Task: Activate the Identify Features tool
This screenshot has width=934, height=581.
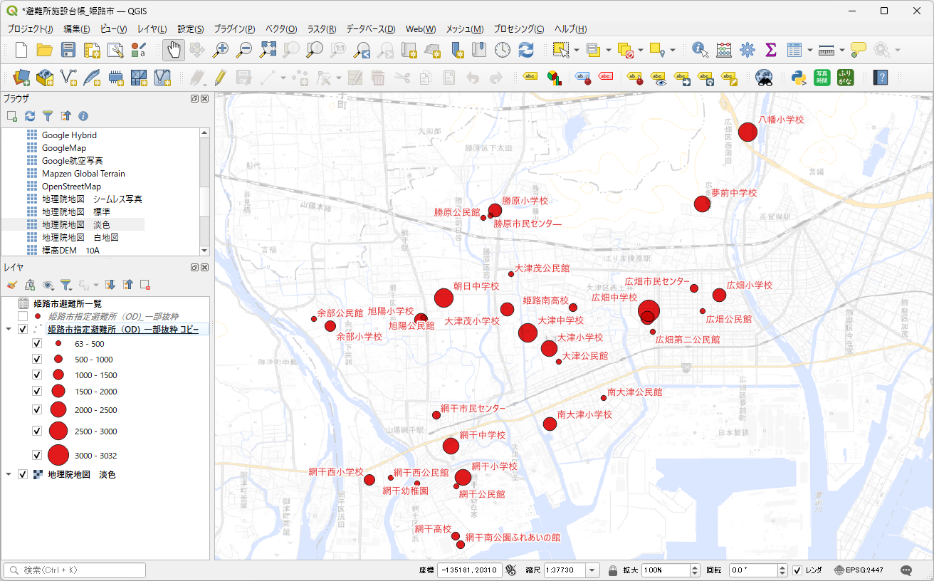Action: [x=700, y=50]
